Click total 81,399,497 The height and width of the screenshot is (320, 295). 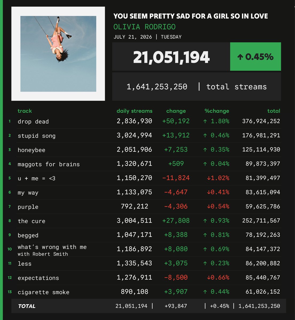click(263, 178)
